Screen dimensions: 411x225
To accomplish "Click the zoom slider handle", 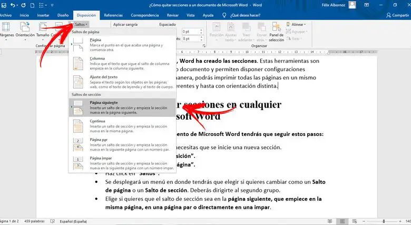I will [x=384, y=221].
